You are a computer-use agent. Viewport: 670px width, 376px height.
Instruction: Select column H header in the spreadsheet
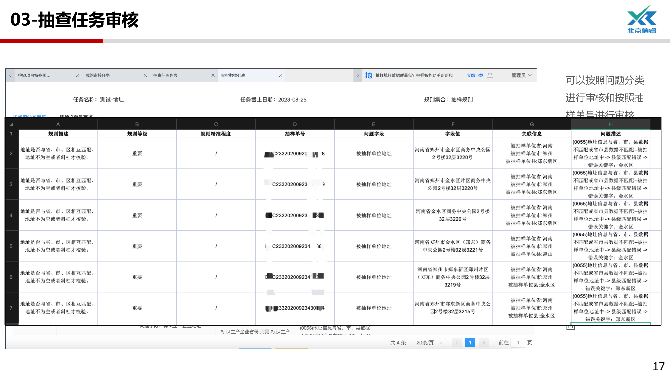coord(610,124)
